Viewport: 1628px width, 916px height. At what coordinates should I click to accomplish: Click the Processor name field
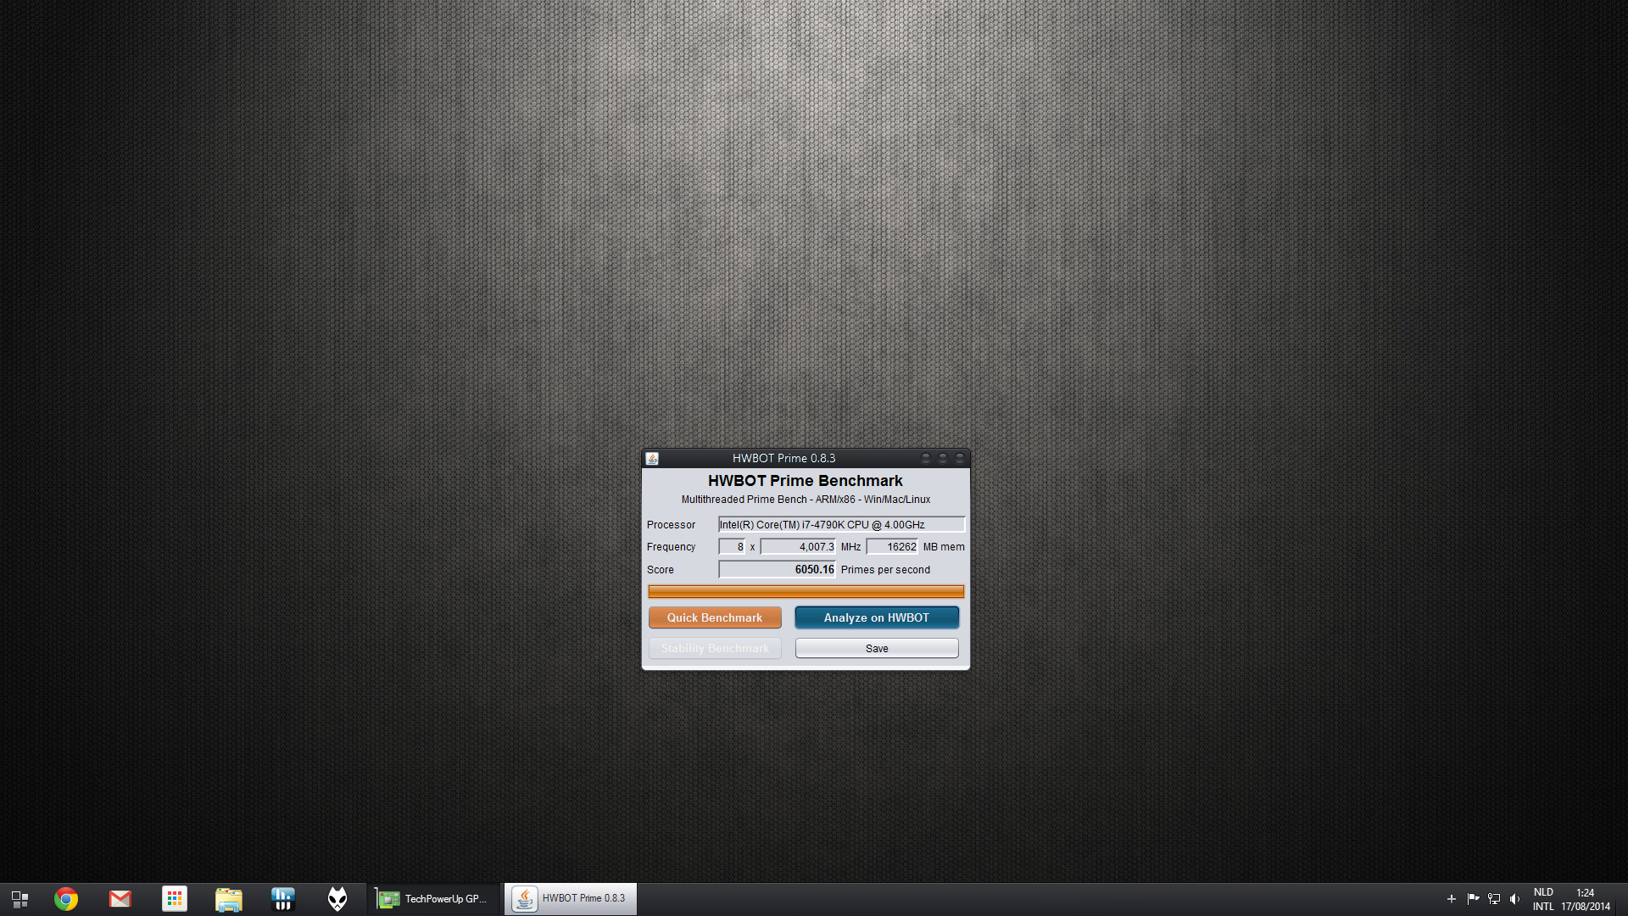tap(841, 524)
